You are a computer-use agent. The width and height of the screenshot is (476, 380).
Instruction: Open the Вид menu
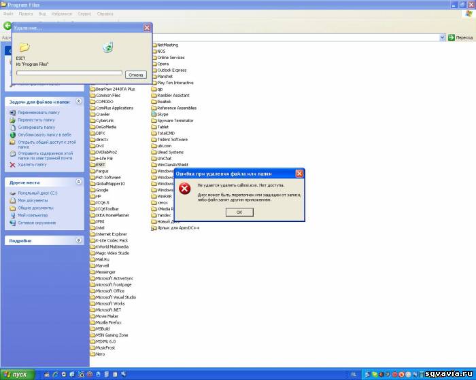point(42,14)
